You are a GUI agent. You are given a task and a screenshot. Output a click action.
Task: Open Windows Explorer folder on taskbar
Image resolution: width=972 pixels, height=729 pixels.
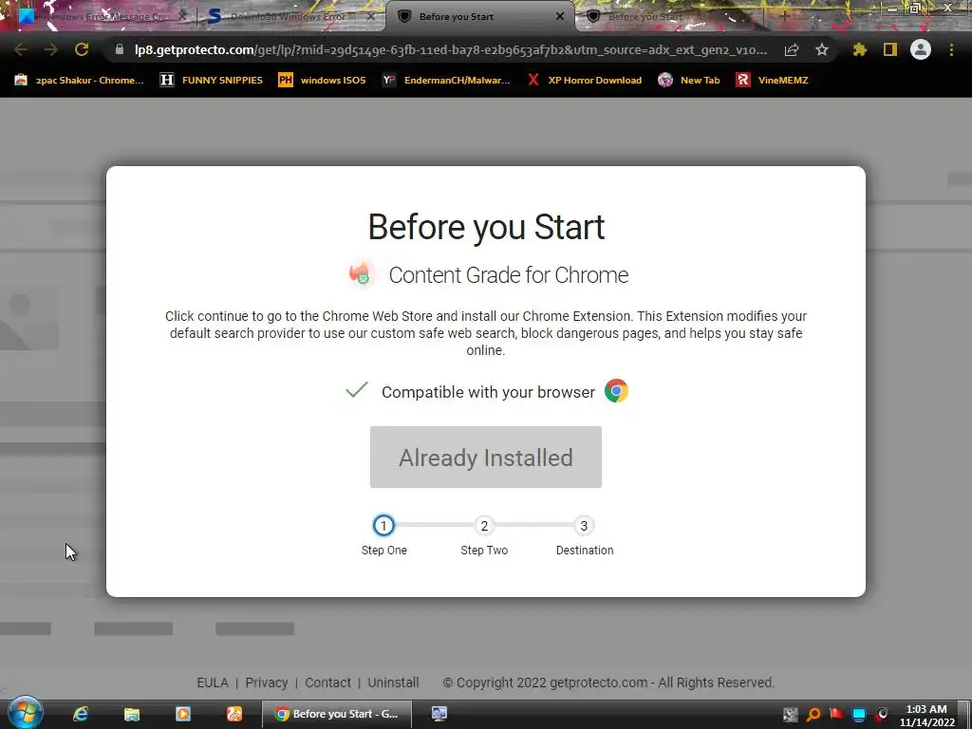point(131,714)
